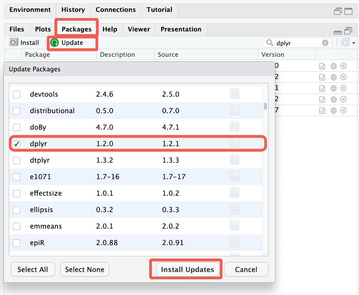Check the ellipsis update checkbox

[x=16, y=210]
